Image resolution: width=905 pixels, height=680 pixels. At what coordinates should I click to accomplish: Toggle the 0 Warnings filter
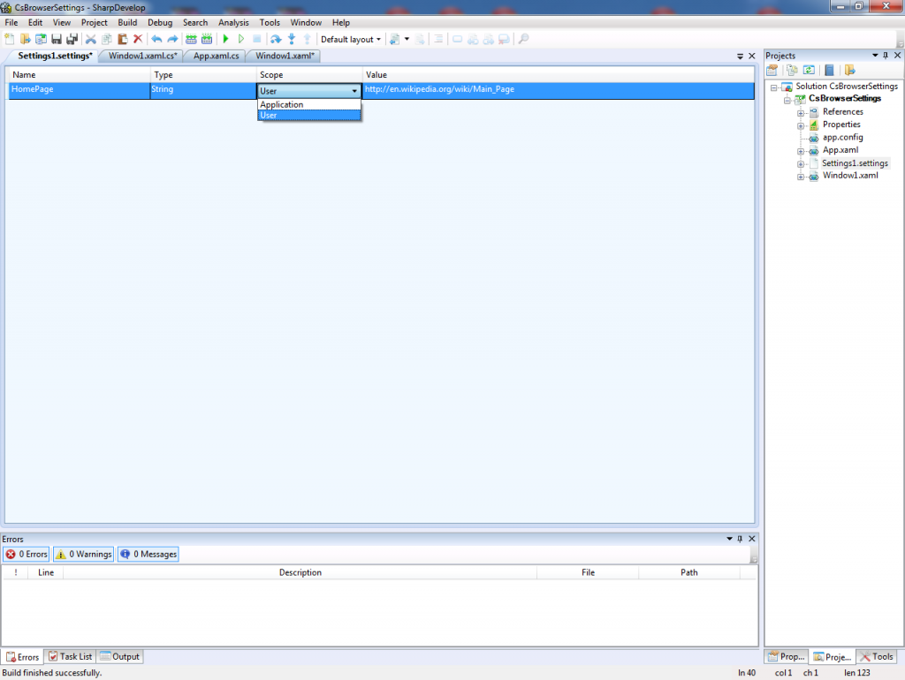tap(83, 554)
